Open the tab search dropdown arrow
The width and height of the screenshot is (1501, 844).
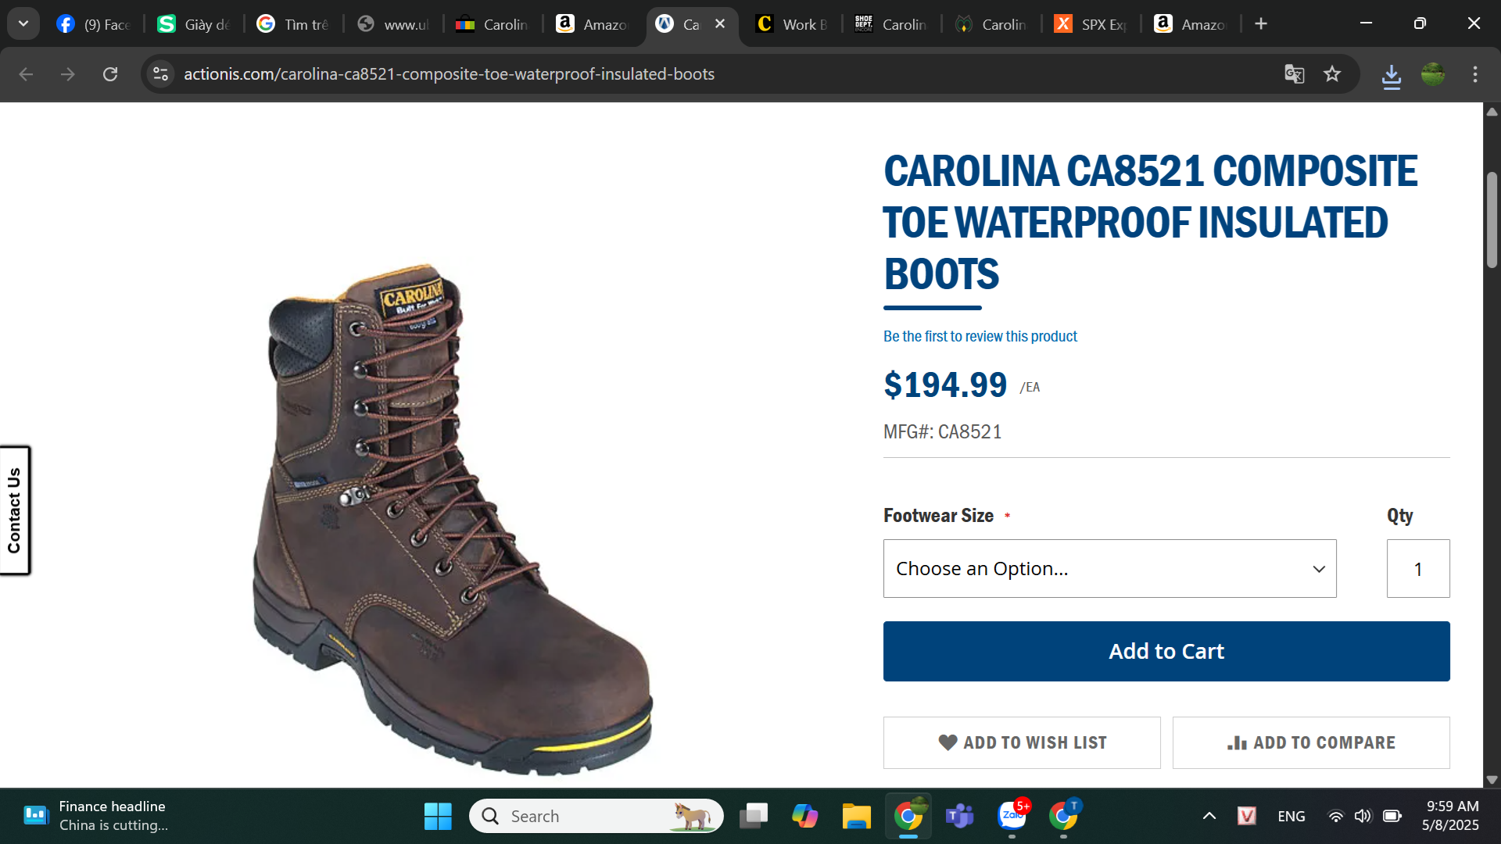(23, 23)
